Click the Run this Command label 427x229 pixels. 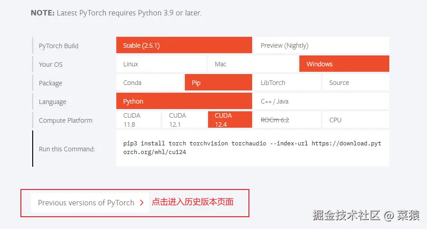pos(67,149)
